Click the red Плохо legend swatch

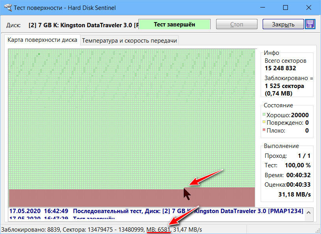264,130
